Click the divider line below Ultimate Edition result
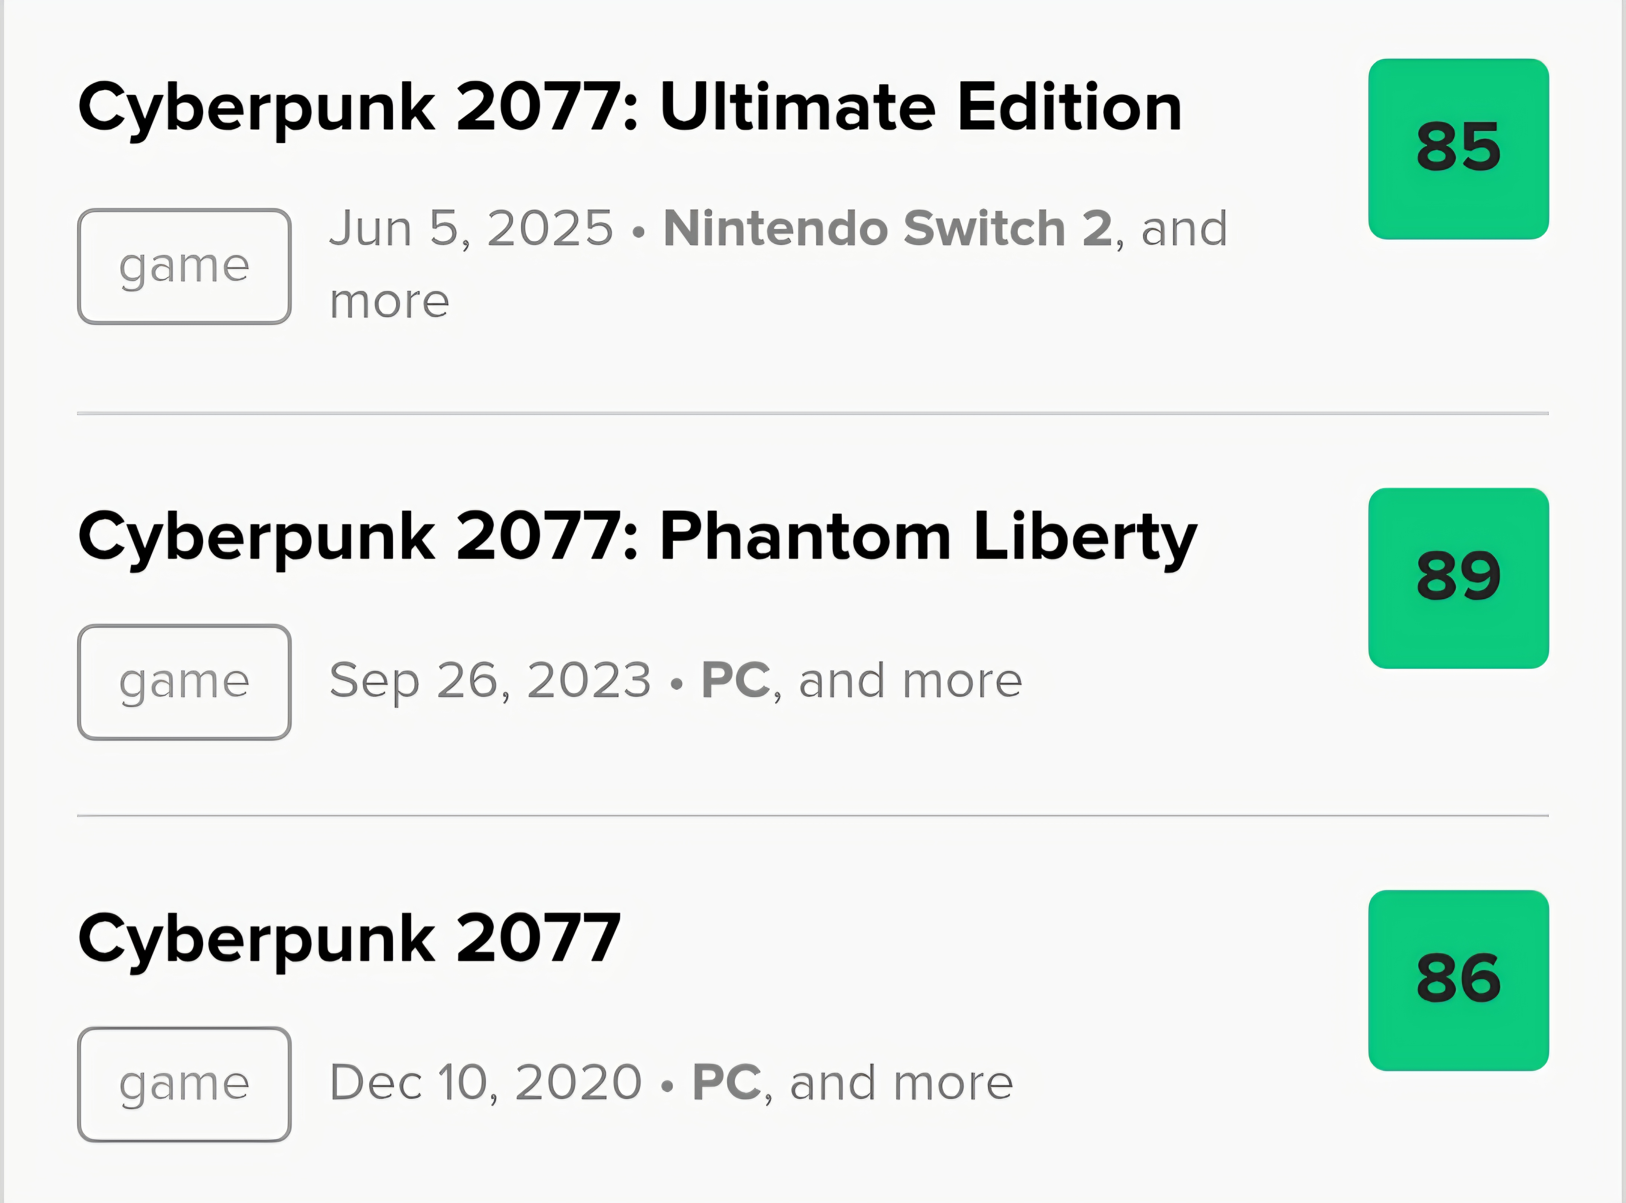 tap(813, 413)
